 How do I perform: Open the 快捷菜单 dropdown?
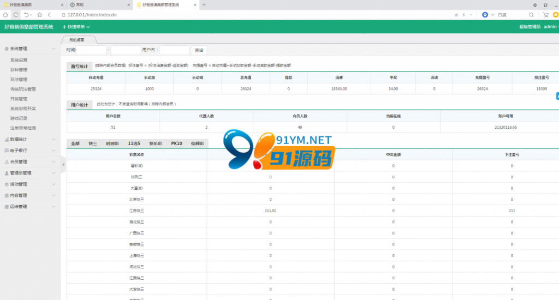pyautogui.click(x=76, y=27)
